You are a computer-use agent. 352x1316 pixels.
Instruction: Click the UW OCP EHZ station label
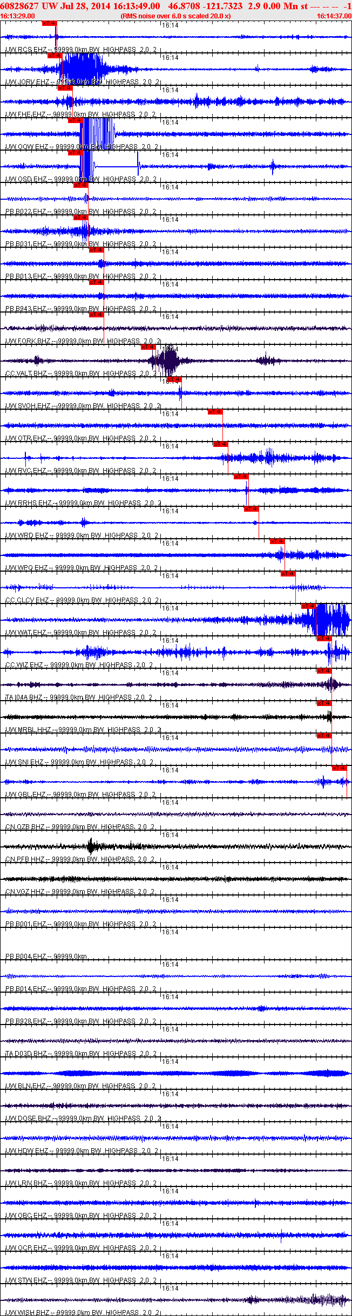[x=81, y=1248]
